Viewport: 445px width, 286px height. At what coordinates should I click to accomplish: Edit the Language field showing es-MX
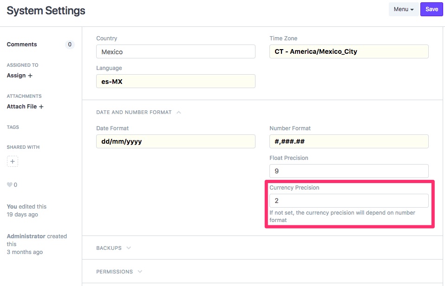coord(176,81)
